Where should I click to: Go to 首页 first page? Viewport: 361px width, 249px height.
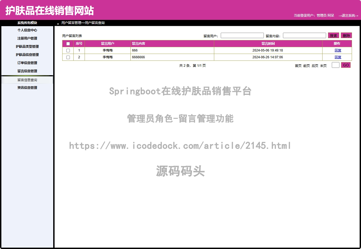tap(298, 66)
